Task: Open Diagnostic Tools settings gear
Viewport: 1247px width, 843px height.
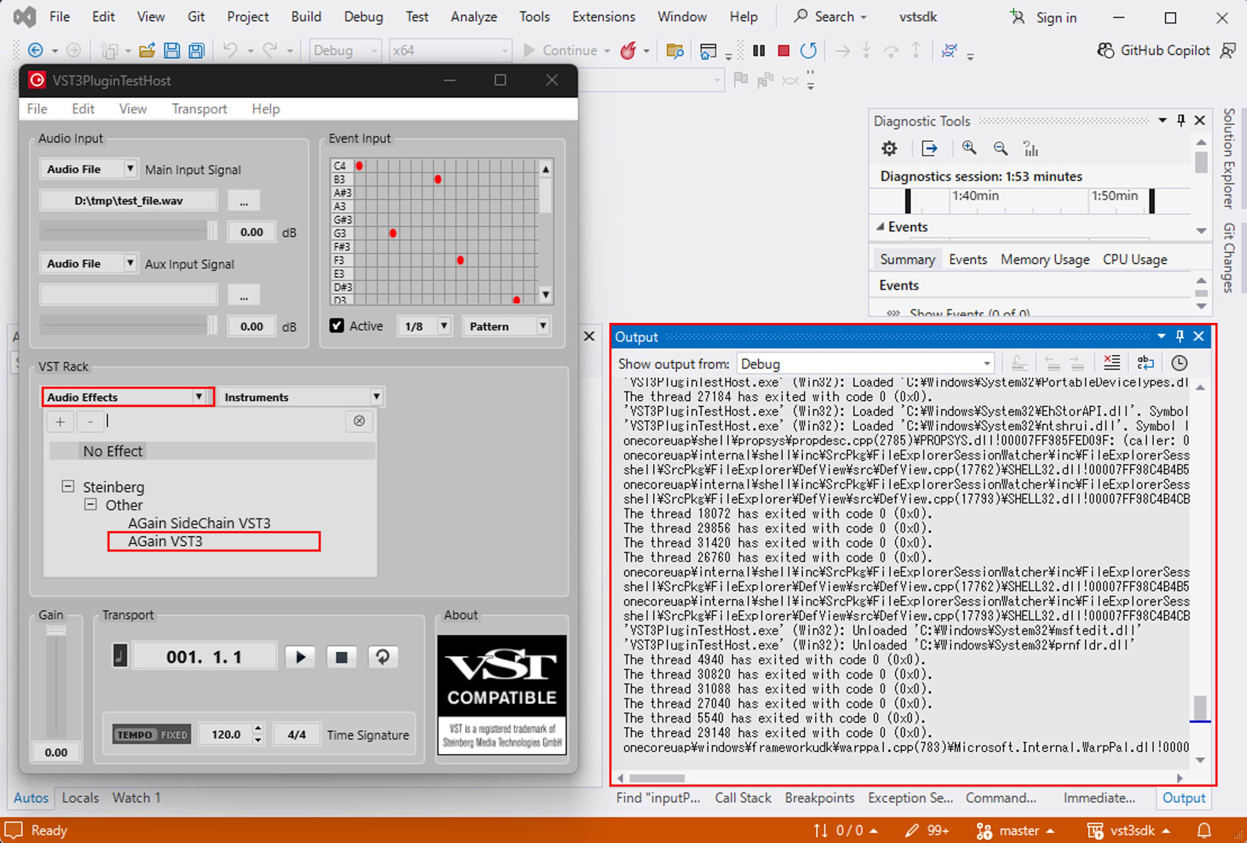Action: [x=888, y=148]
